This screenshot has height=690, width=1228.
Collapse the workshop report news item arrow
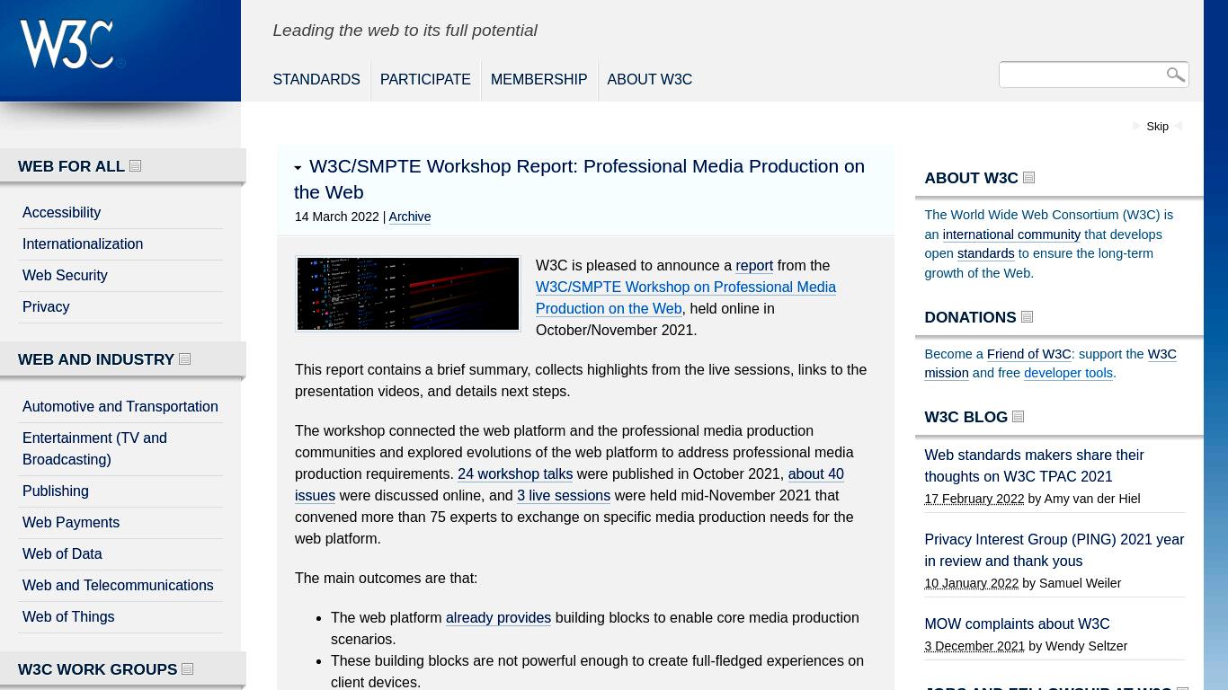(298, 168)
